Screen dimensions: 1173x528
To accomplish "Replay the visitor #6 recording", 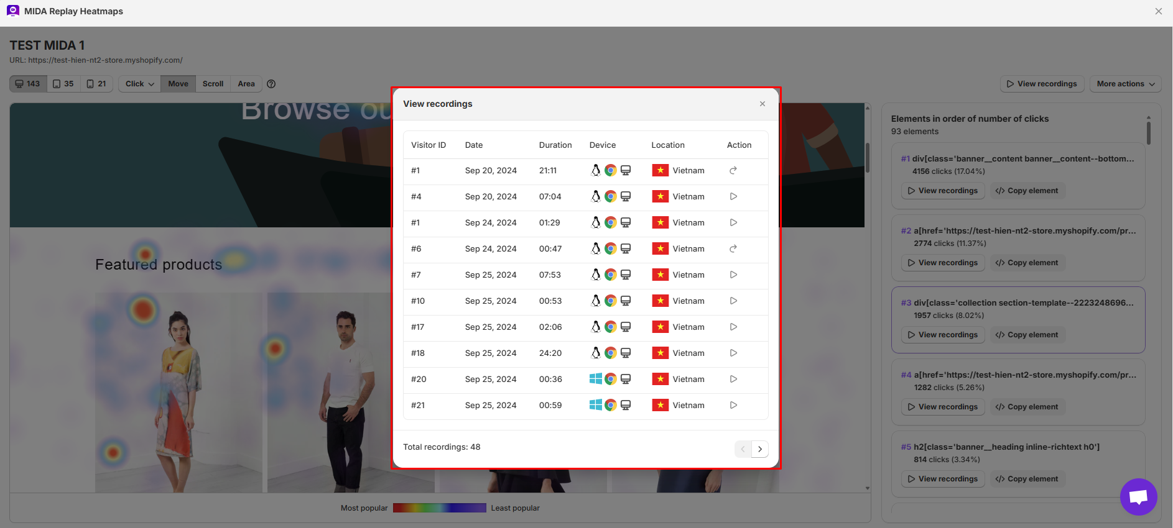I will (733, 248).
